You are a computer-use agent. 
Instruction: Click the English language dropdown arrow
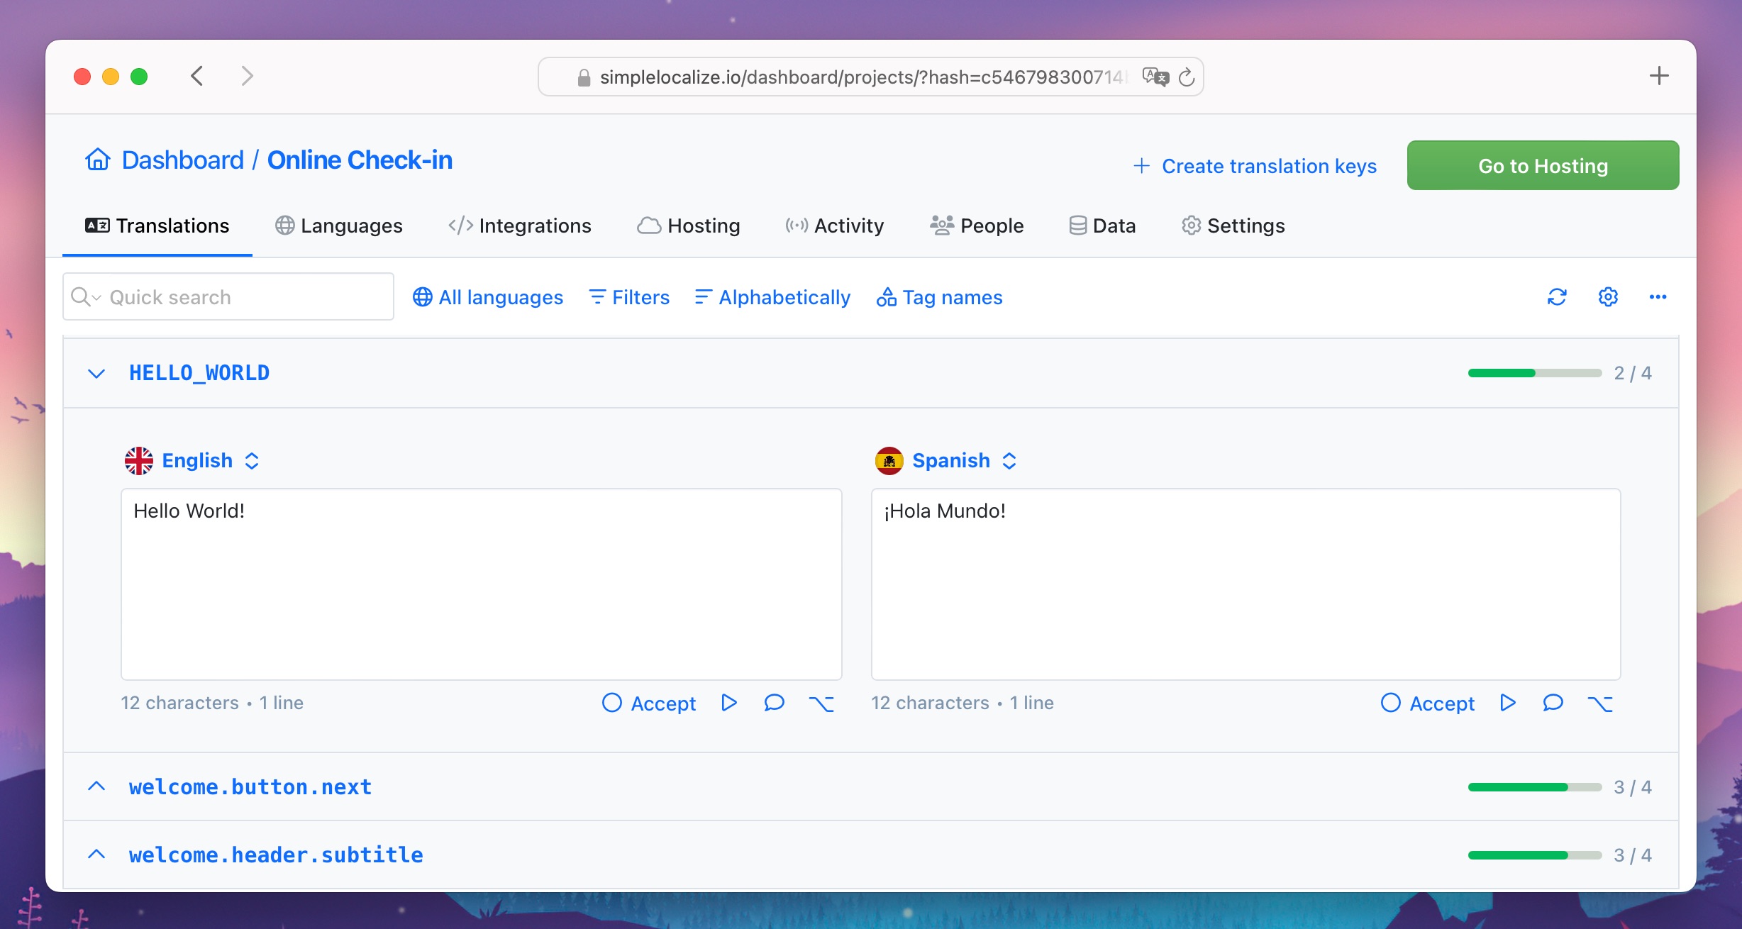click(x=253, y=461)
